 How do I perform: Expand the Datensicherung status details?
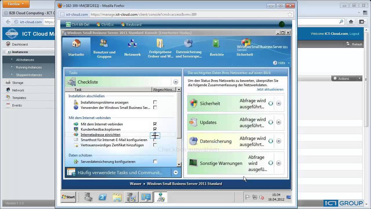pos(279,141)
